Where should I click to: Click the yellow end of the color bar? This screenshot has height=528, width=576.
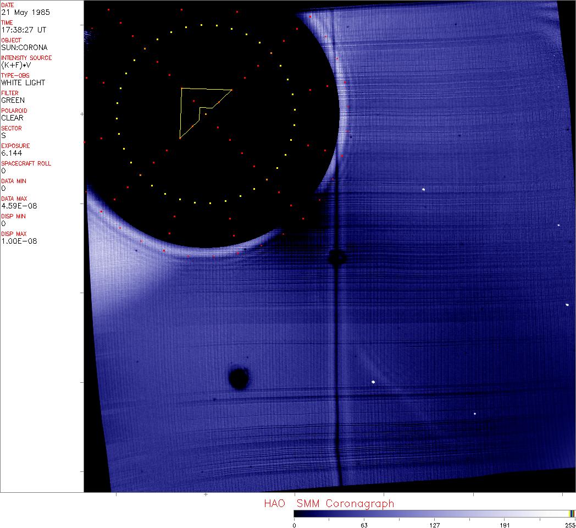(572, 514)
